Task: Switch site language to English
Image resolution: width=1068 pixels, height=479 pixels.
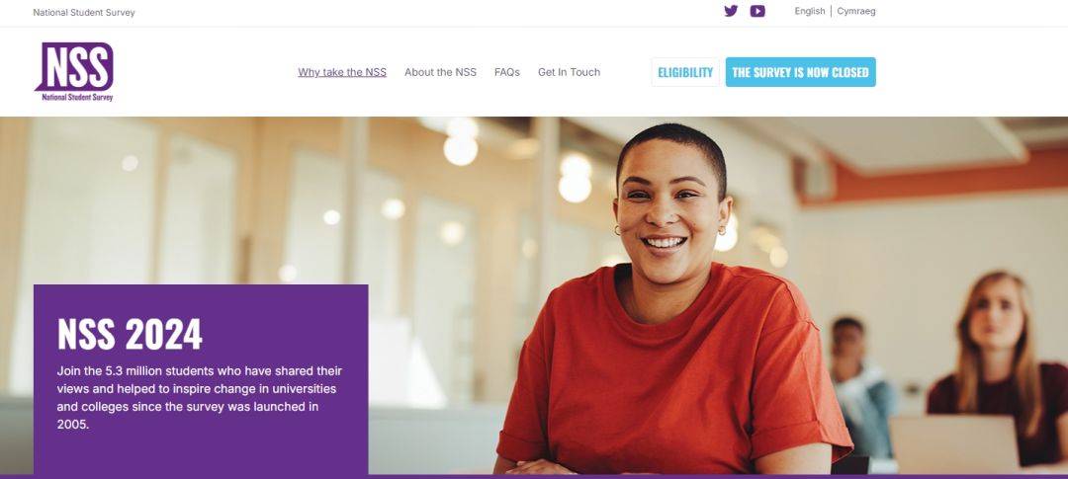Action: click(x=809, y=11)
